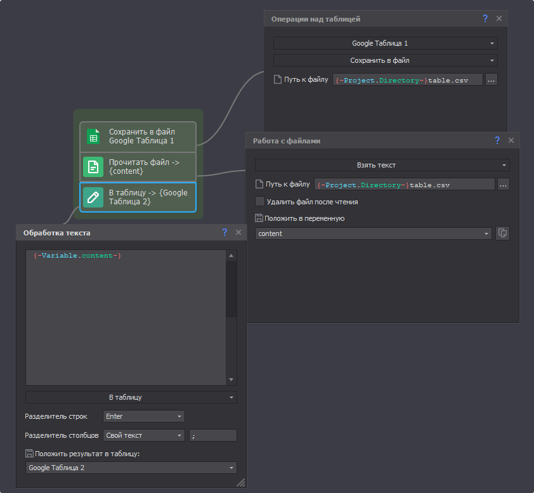Browse file path in Работа с файлами
Viewport: 534px width, 493px height.
(x=503, y=185)
